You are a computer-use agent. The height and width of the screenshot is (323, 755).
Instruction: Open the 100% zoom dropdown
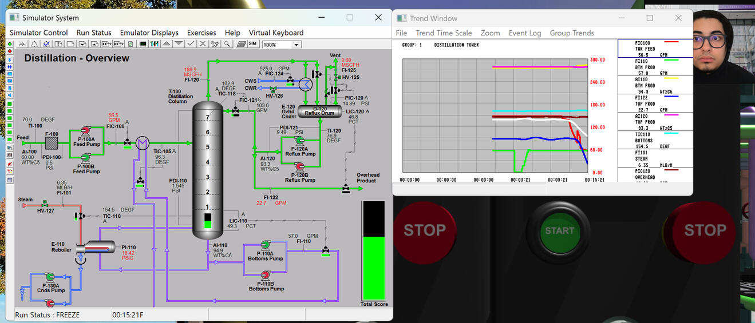(x=297, y=45)
